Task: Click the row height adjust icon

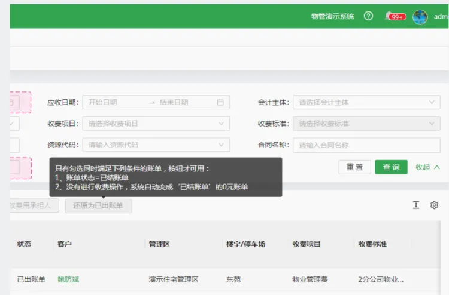Action: pos(416,205)
